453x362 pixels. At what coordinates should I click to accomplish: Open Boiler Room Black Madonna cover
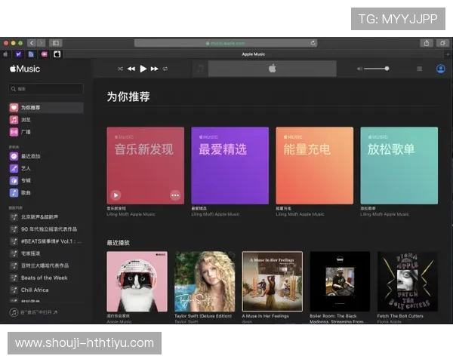[x=340, y=281]
